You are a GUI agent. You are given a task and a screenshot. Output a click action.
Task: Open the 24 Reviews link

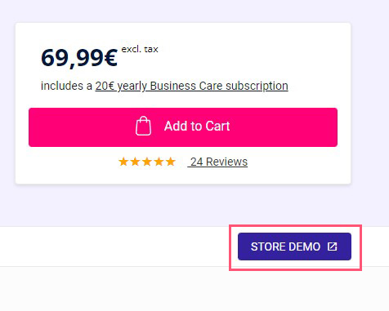tap(217, 162)
